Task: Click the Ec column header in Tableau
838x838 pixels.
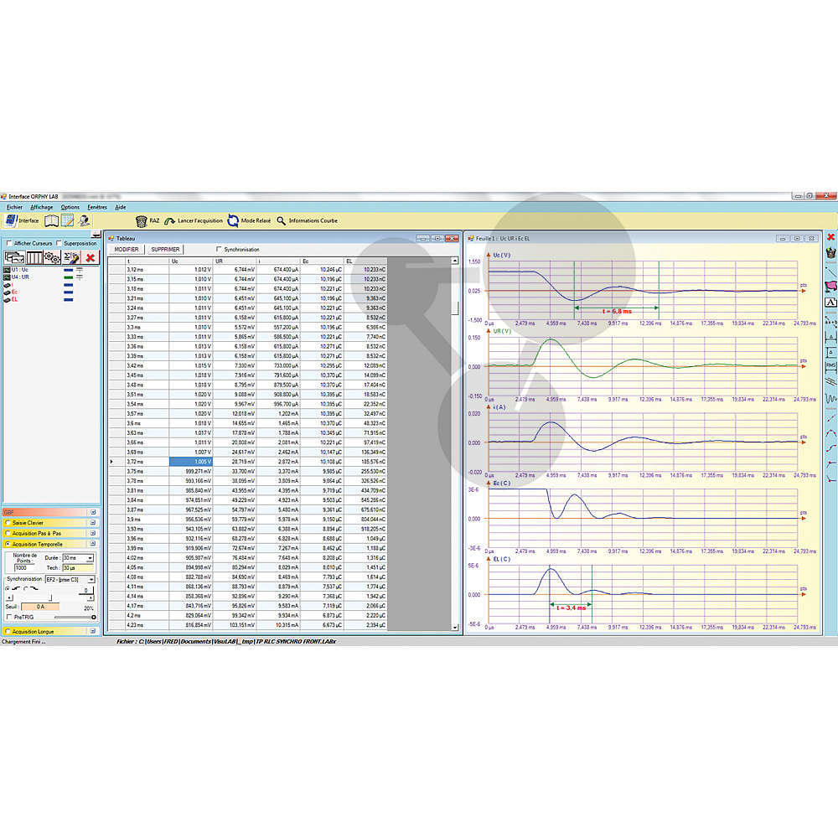Action: click(322, 261)
